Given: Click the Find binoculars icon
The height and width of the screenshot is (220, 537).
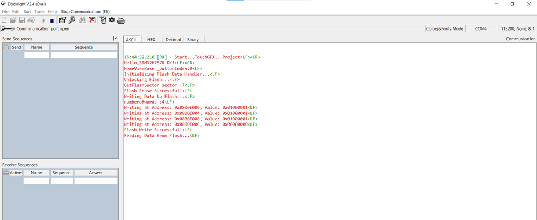Looking at the screenshot, I should point(82,20).
